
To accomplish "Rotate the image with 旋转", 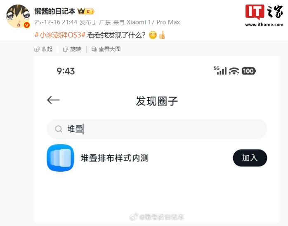I will click(72, 49).
